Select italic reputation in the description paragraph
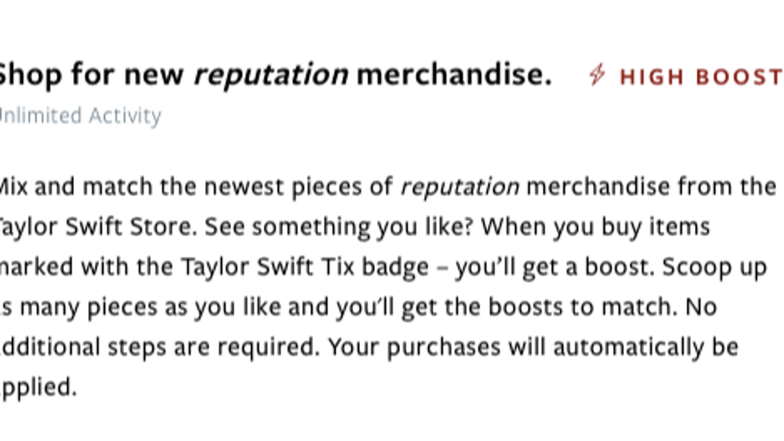The height and width of the screenshot is (441, 784). [460, 188]
